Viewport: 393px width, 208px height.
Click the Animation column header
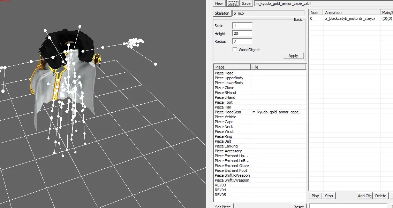[352, 13]
